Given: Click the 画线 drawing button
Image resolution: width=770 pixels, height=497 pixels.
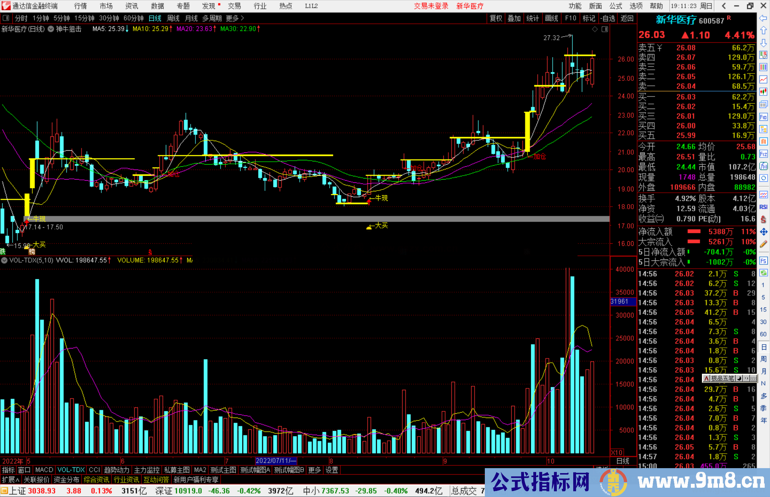Looking at the screenshot, I should (x=551, y=18).
